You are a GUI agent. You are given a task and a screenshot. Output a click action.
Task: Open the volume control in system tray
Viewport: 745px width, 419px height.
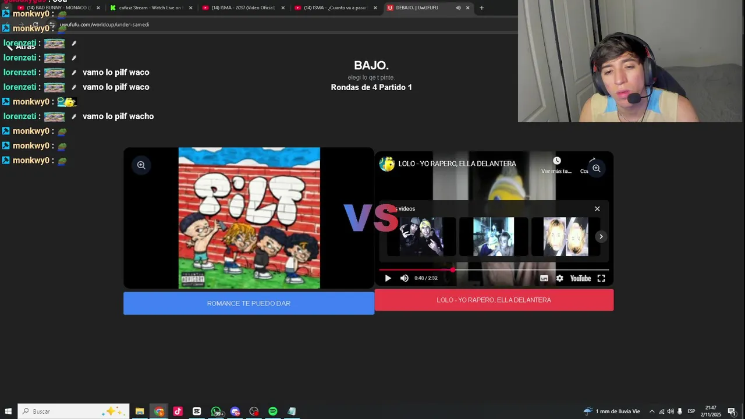click(x=670, y=411)
